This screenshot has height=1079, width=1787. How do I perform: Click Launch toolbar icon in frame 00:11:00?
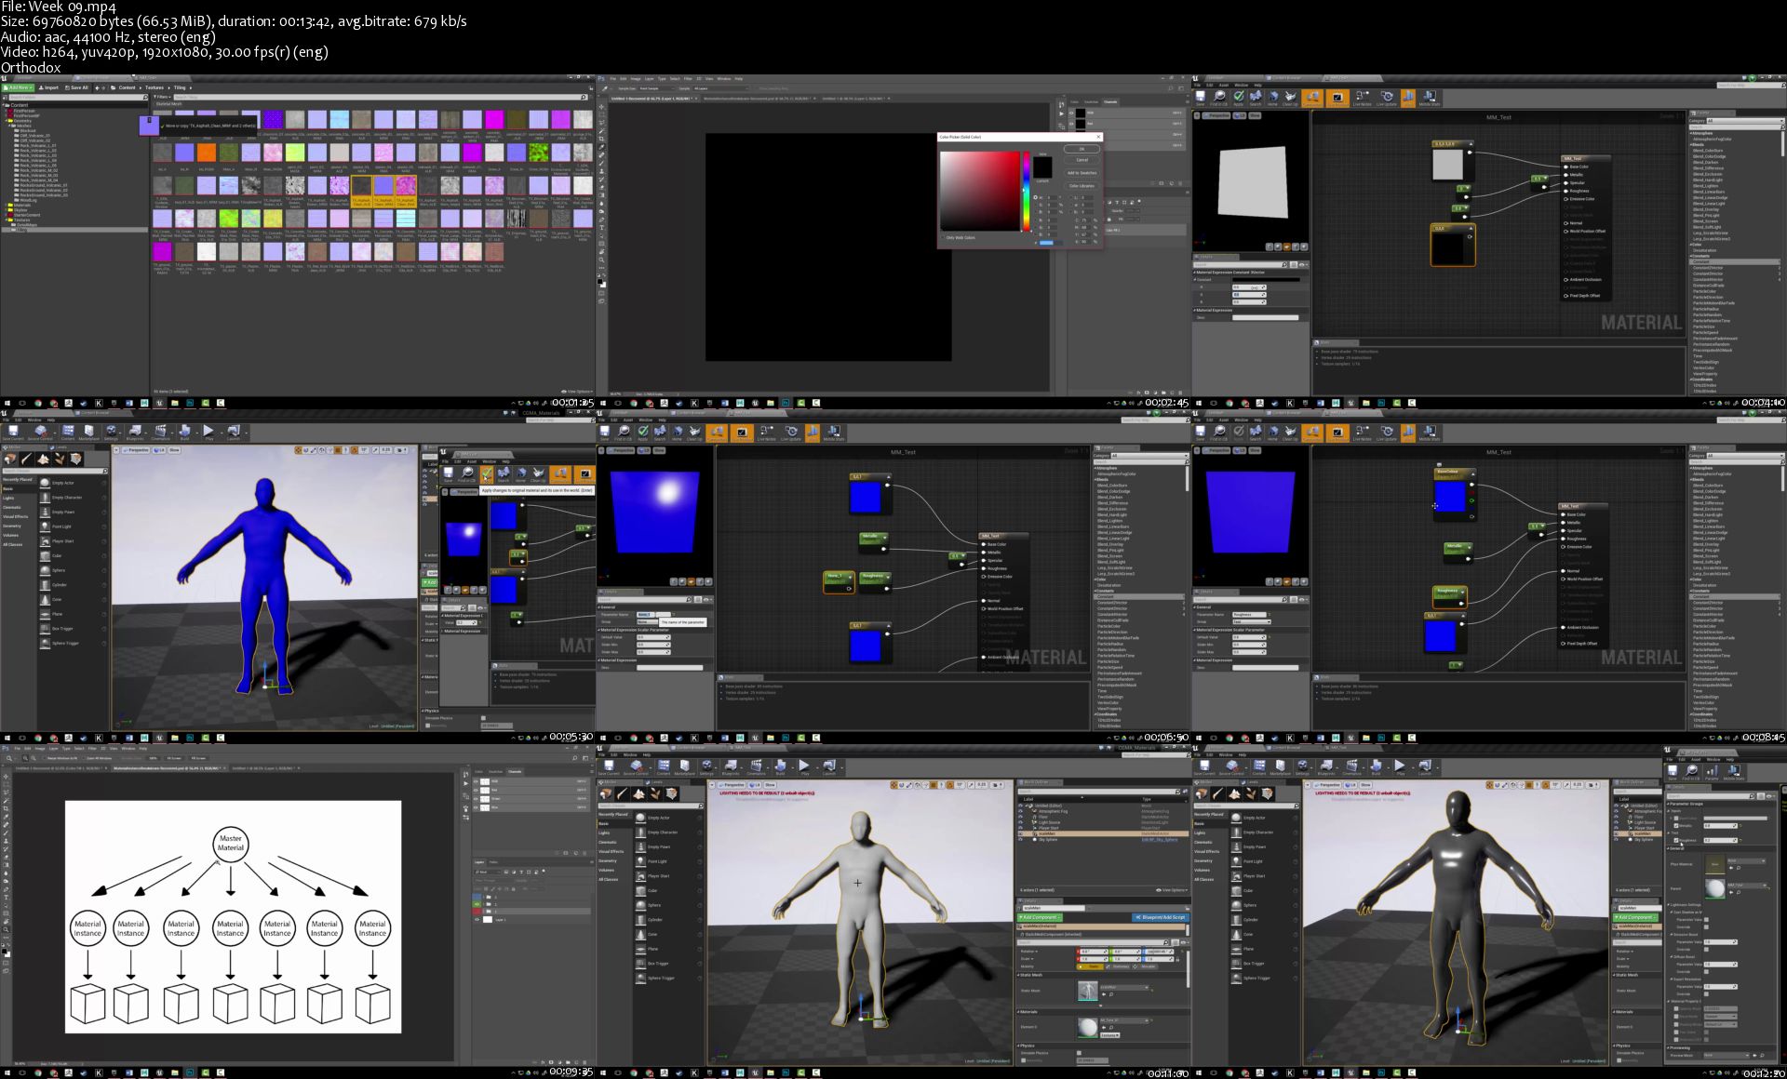tap(828, 767)
